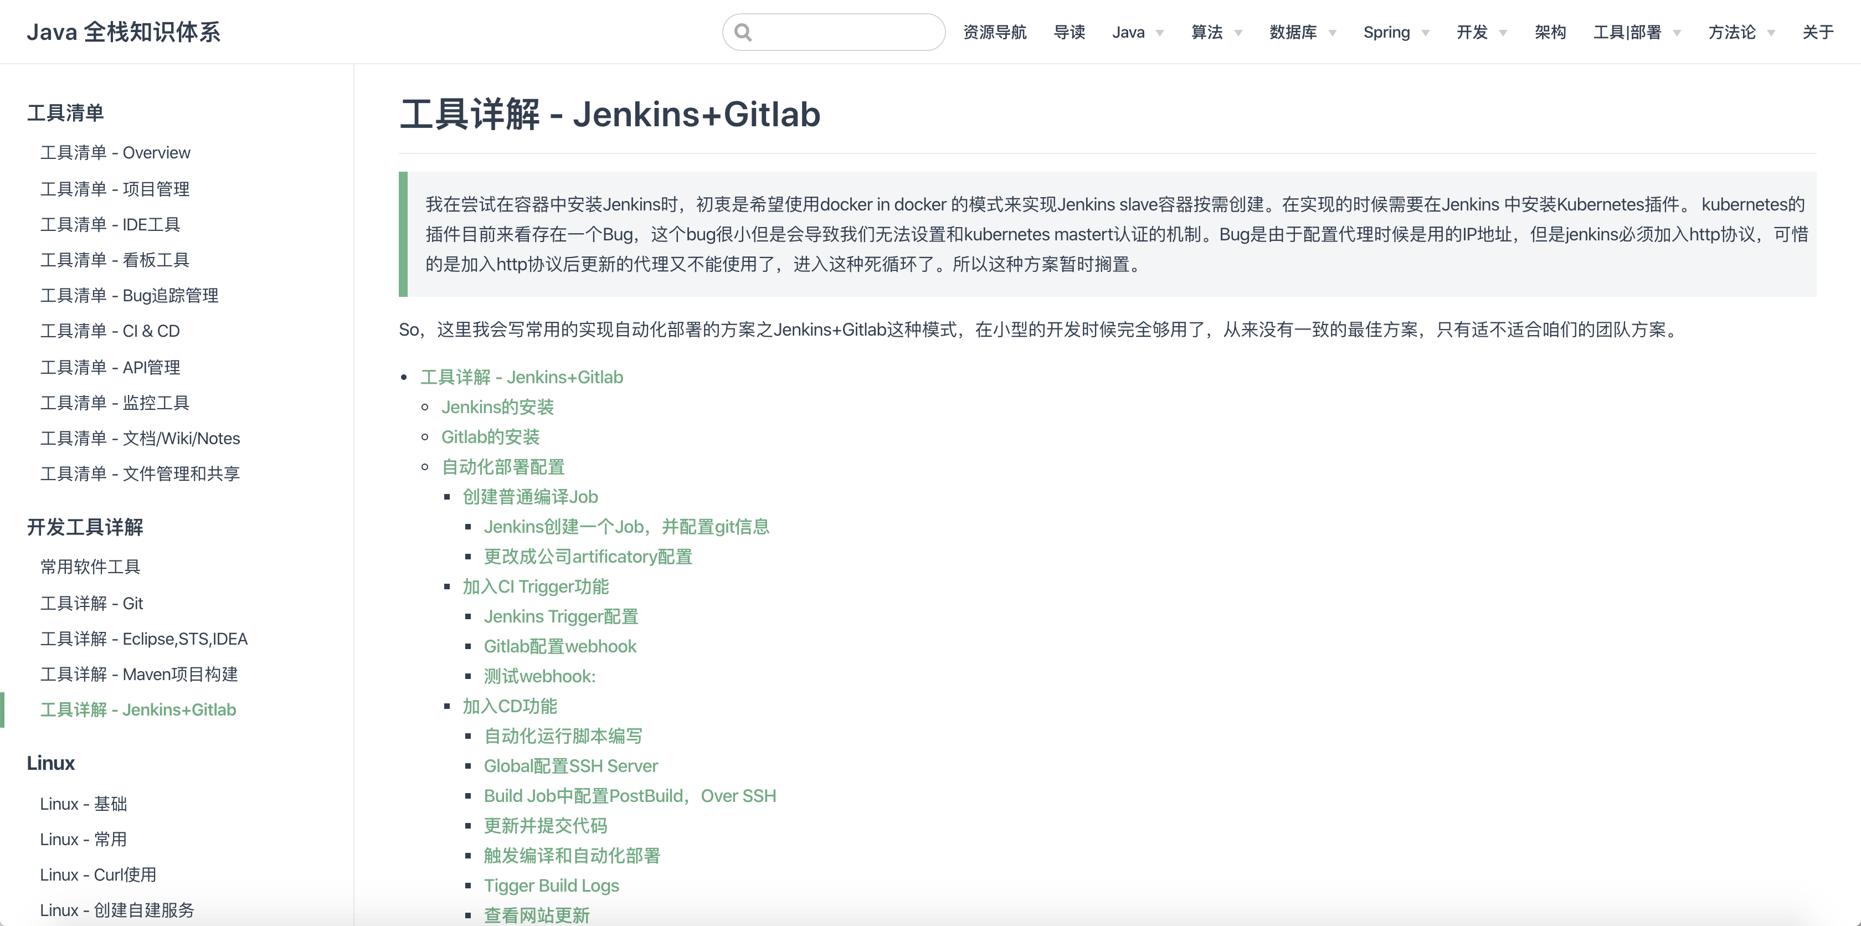Screen dimensions: 1861x926
Task: Open the 关于 page link
Action: (1818, 32)
